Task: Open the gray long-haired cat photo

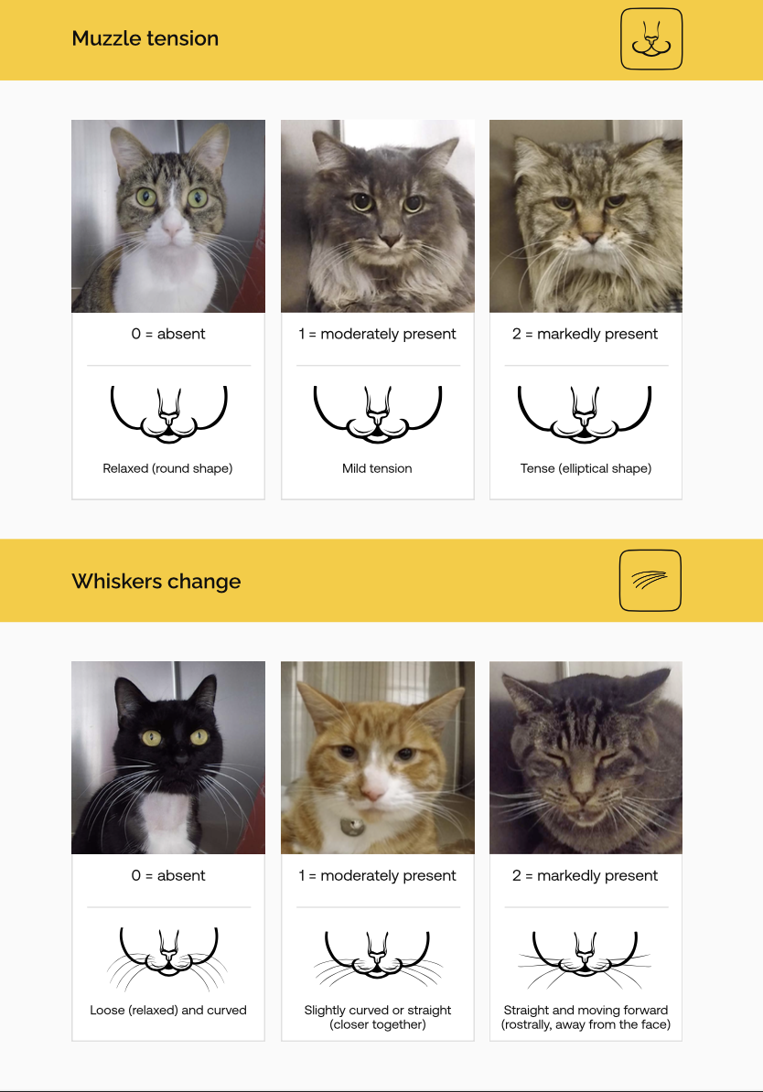Action: coord(378,216)
